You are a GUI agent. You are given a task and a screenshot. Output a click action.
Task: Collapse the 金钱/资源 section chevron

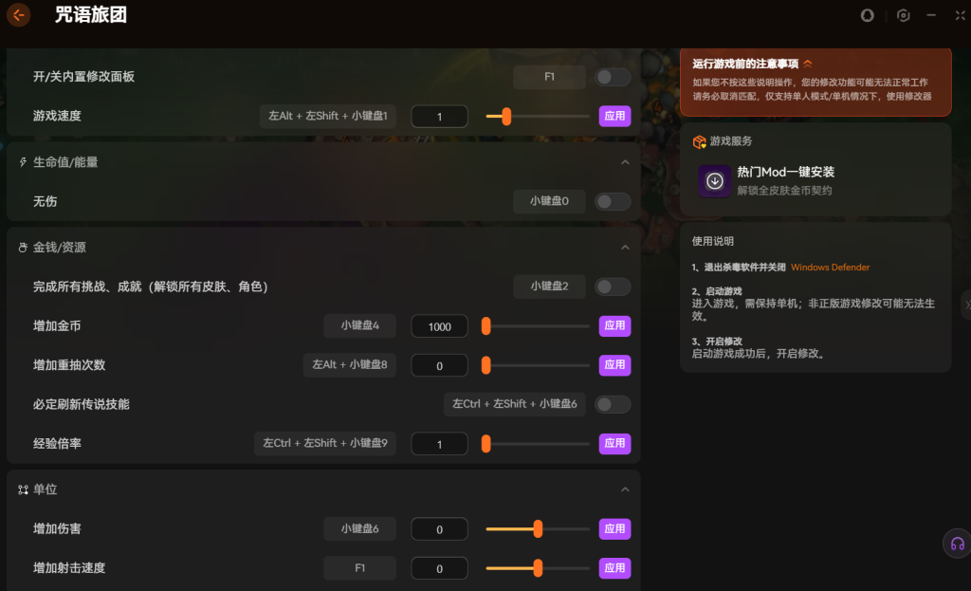click(x=625, y=248)
